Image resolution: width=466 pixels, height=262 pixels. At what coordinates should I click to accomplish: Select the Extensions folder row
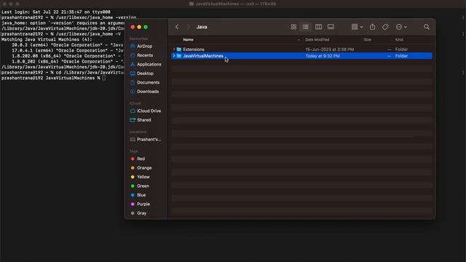click(301, 49)
